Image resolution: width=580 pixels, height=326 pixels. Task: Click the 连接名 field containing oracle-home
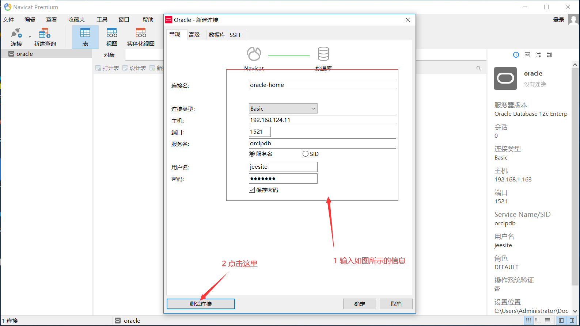pos(322,85)
